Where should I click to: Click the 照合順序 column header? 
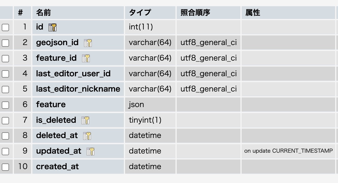195,12
